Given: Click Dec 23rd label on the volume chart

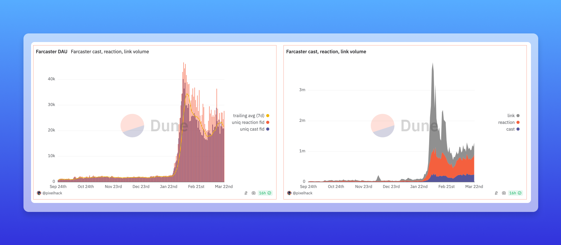Looking at the screenshot, I should 391,187.
